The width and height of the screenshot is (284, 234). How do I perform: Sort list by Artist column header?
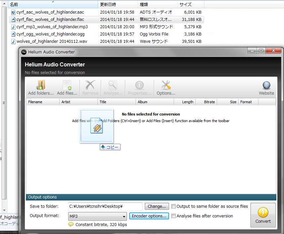coord(79,102)
